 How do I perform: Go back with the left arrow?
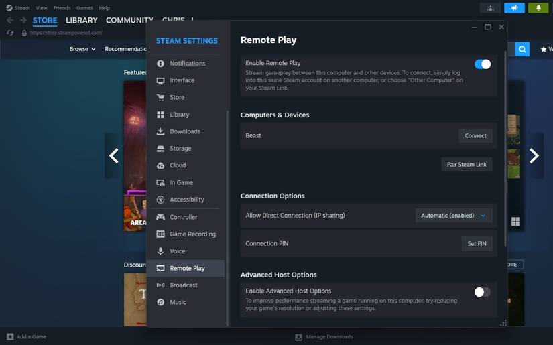(x=10, y=21)
